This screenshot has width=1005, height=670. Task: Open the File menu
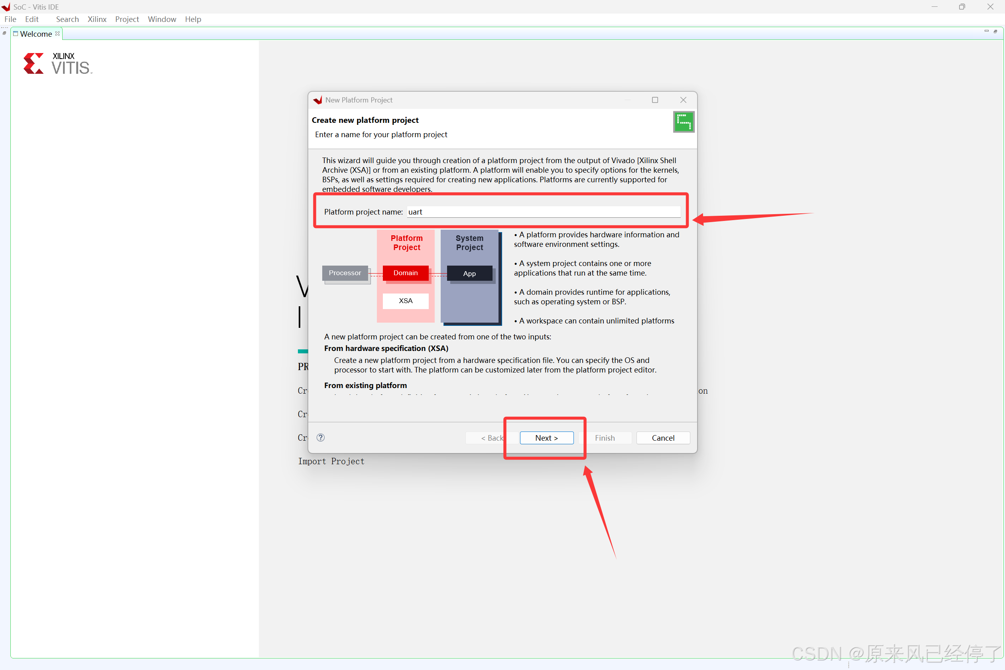pyautogui.click(x=10, y=19)
